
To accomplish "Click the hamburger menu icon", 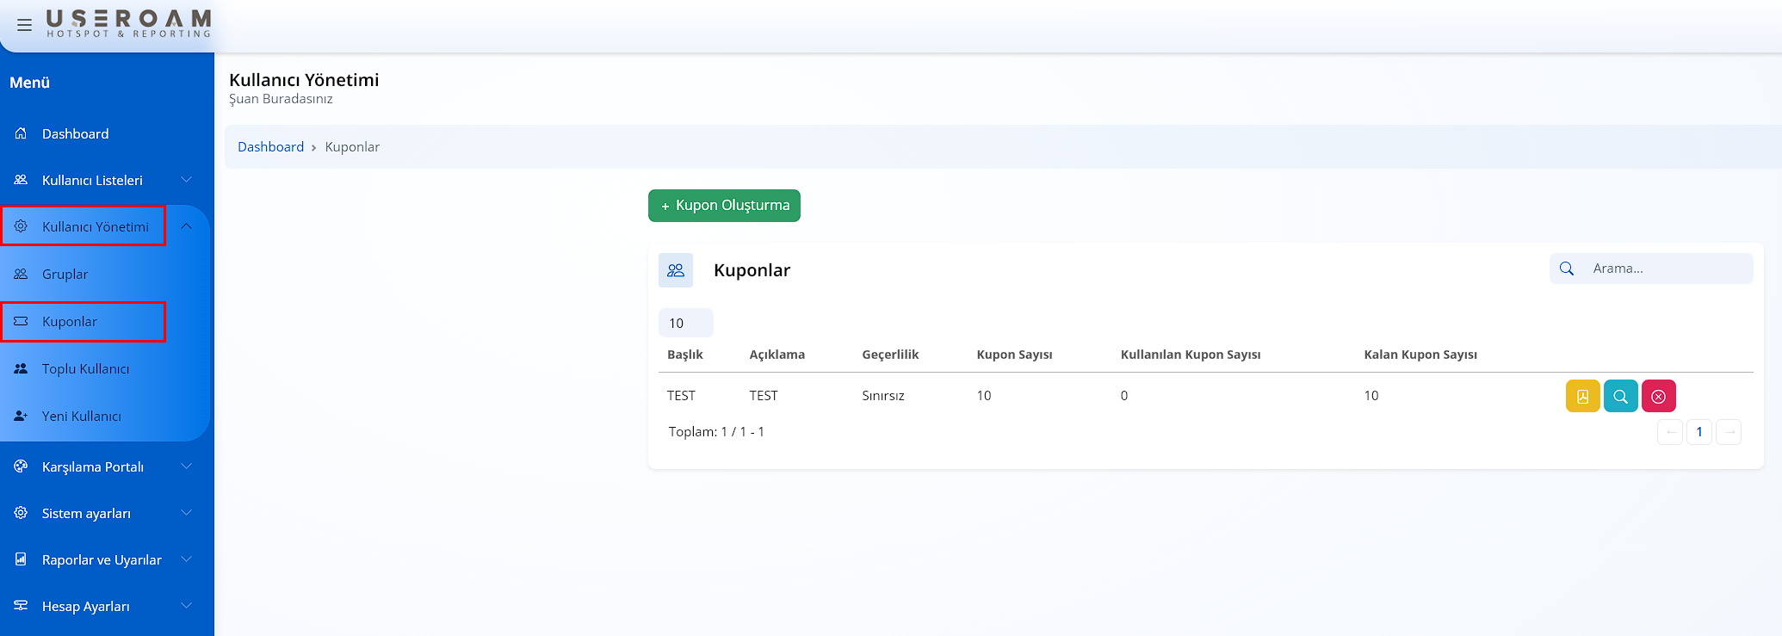I will (24, 25).
